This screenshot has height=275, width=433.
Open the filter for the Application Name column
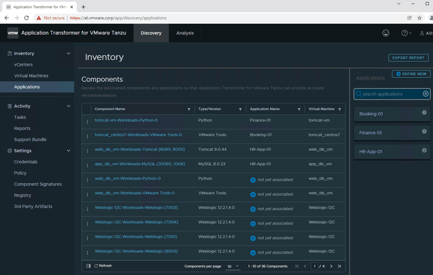[x=299, y=109]
